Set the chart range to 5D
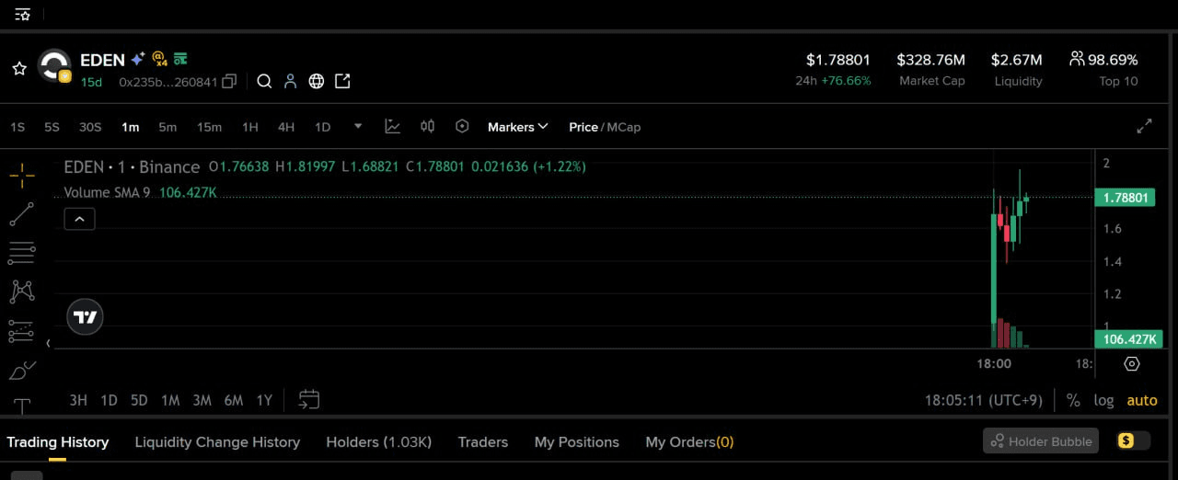The image size is (1178, 480). tap(139, 400)
